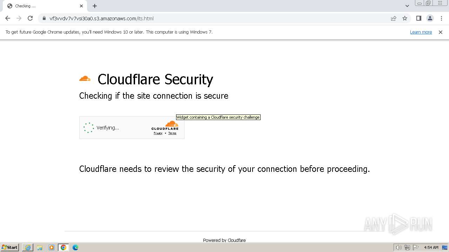Open volume control in system tray
449x252 pixels.
pos(398,247)
